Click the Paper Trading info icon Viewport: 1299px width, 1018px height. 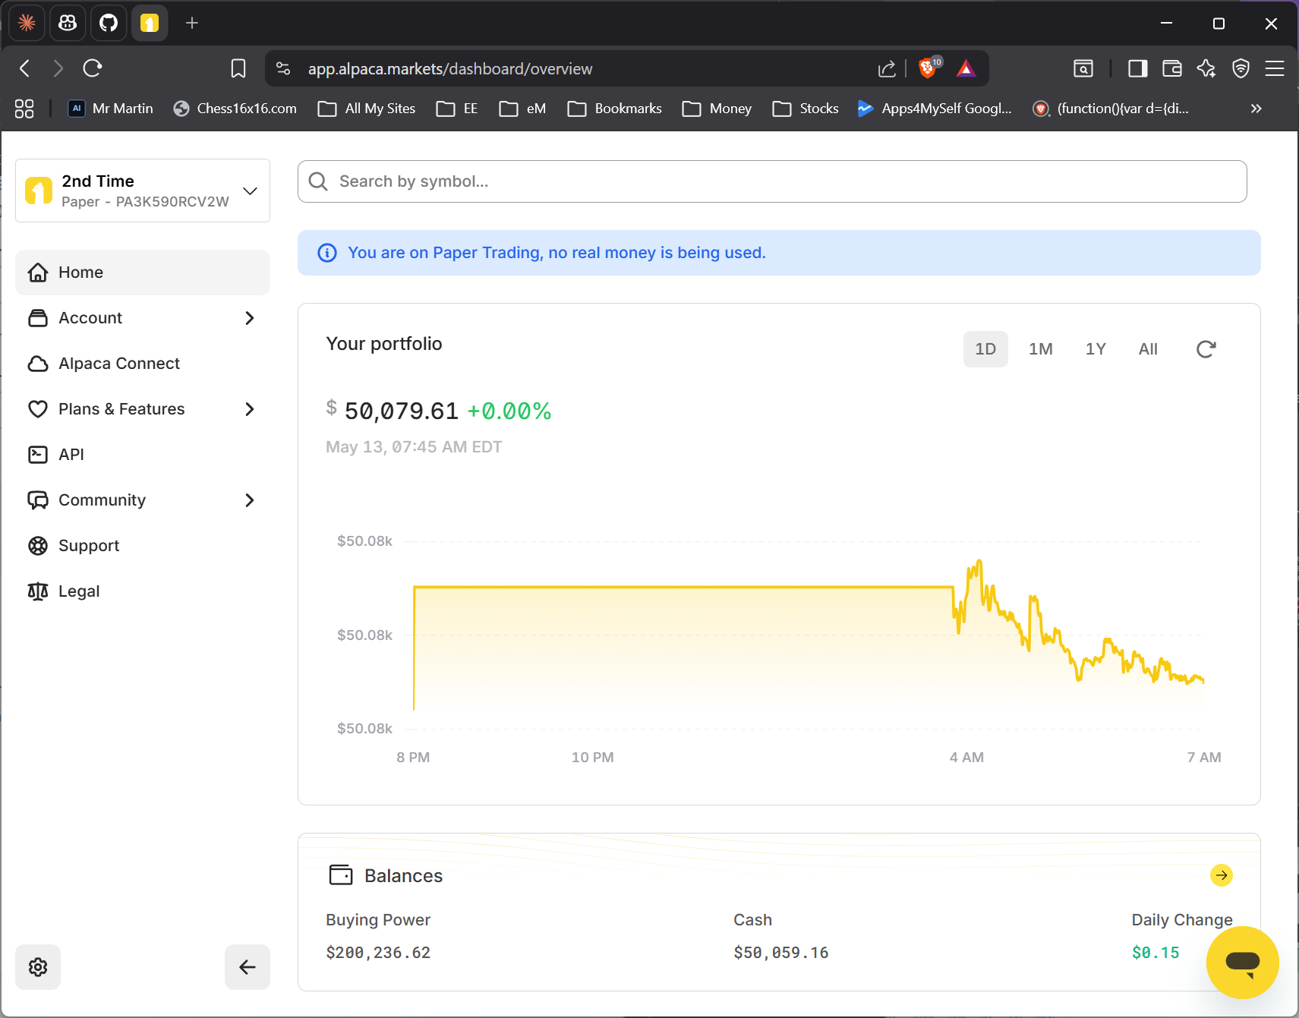click(x=327, y=253)
